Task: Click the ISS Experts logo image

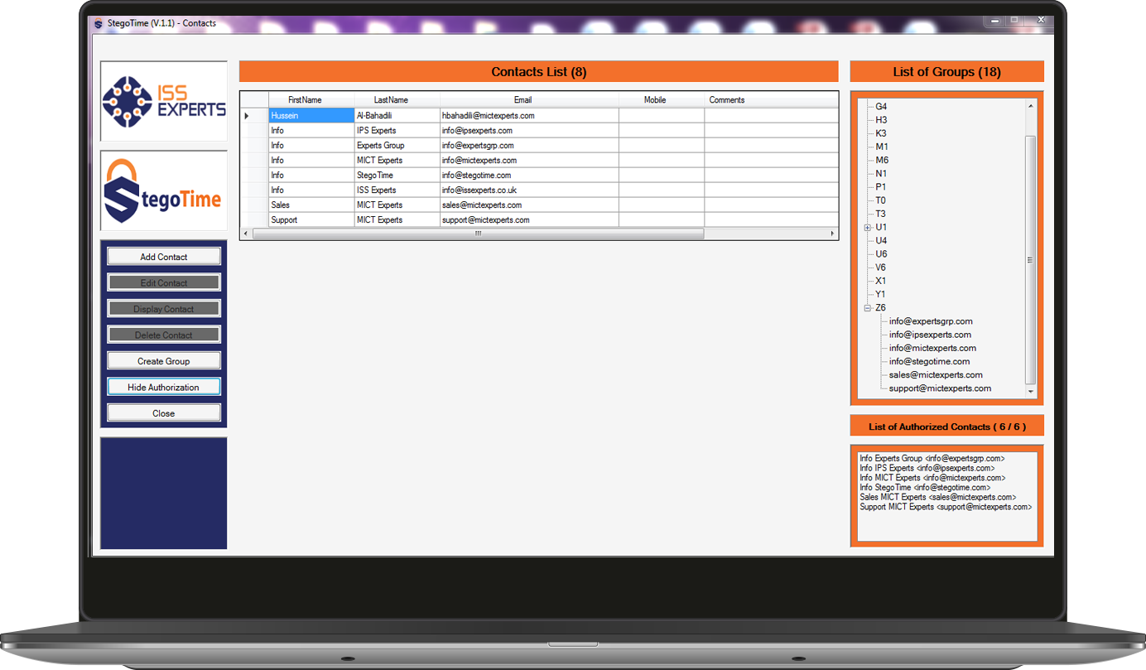Action: pos(164,101)
